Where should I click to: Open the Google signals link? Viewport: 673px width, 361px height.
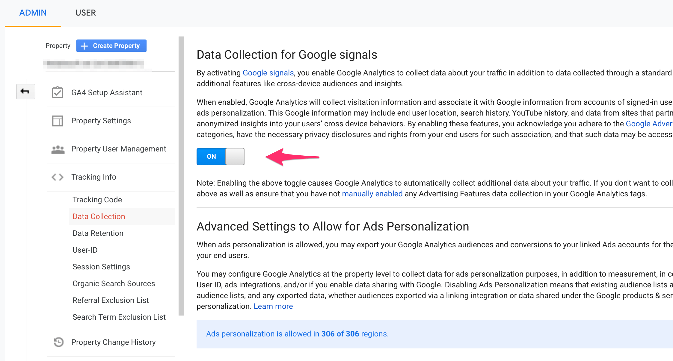268,73
